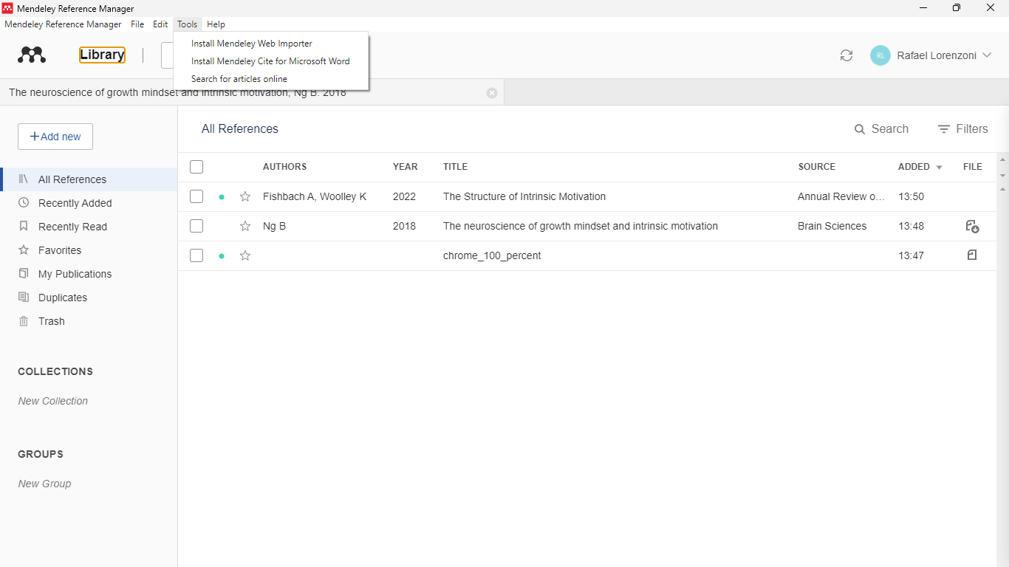
Task: Favorite the Ng B 2018 reference
Action: click(x=245, y=226)
